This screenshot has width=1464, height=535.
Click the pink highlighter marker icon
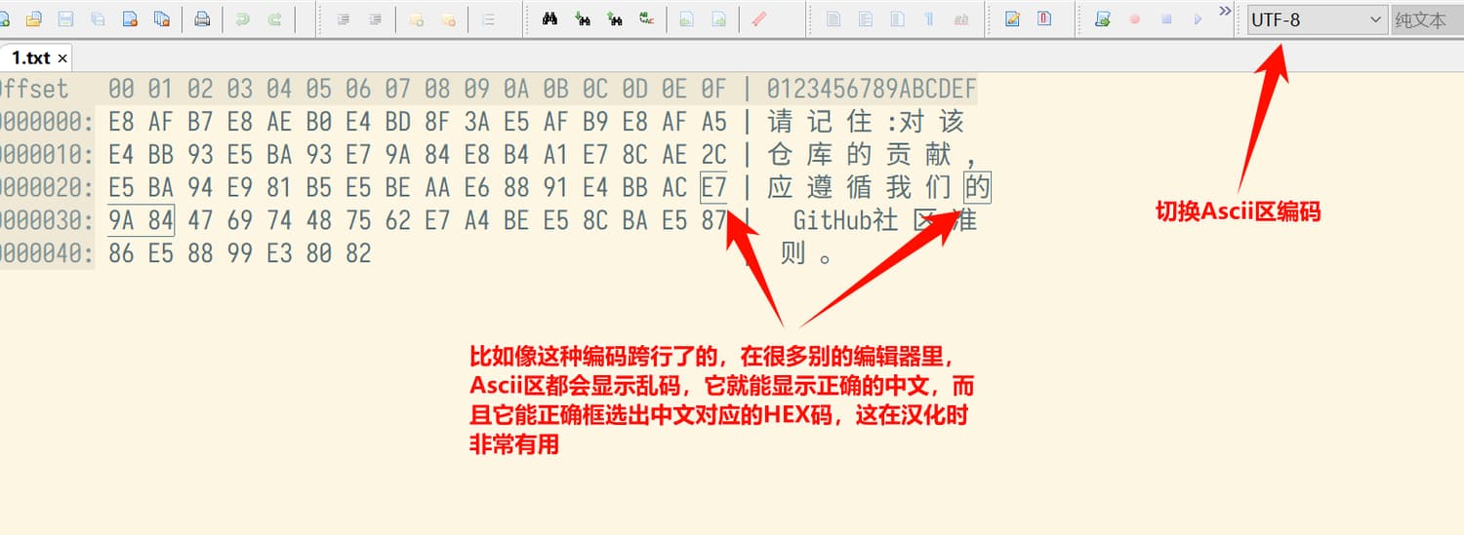759,19
